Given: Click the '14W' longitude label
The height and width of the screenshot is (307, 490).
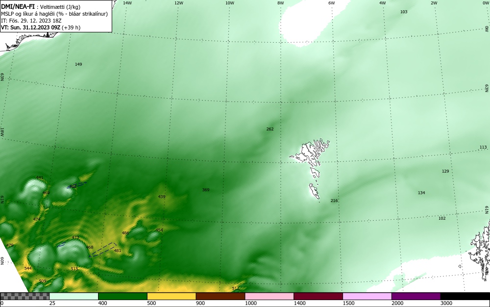Looking at the screenshot, I should click(127, 3).
